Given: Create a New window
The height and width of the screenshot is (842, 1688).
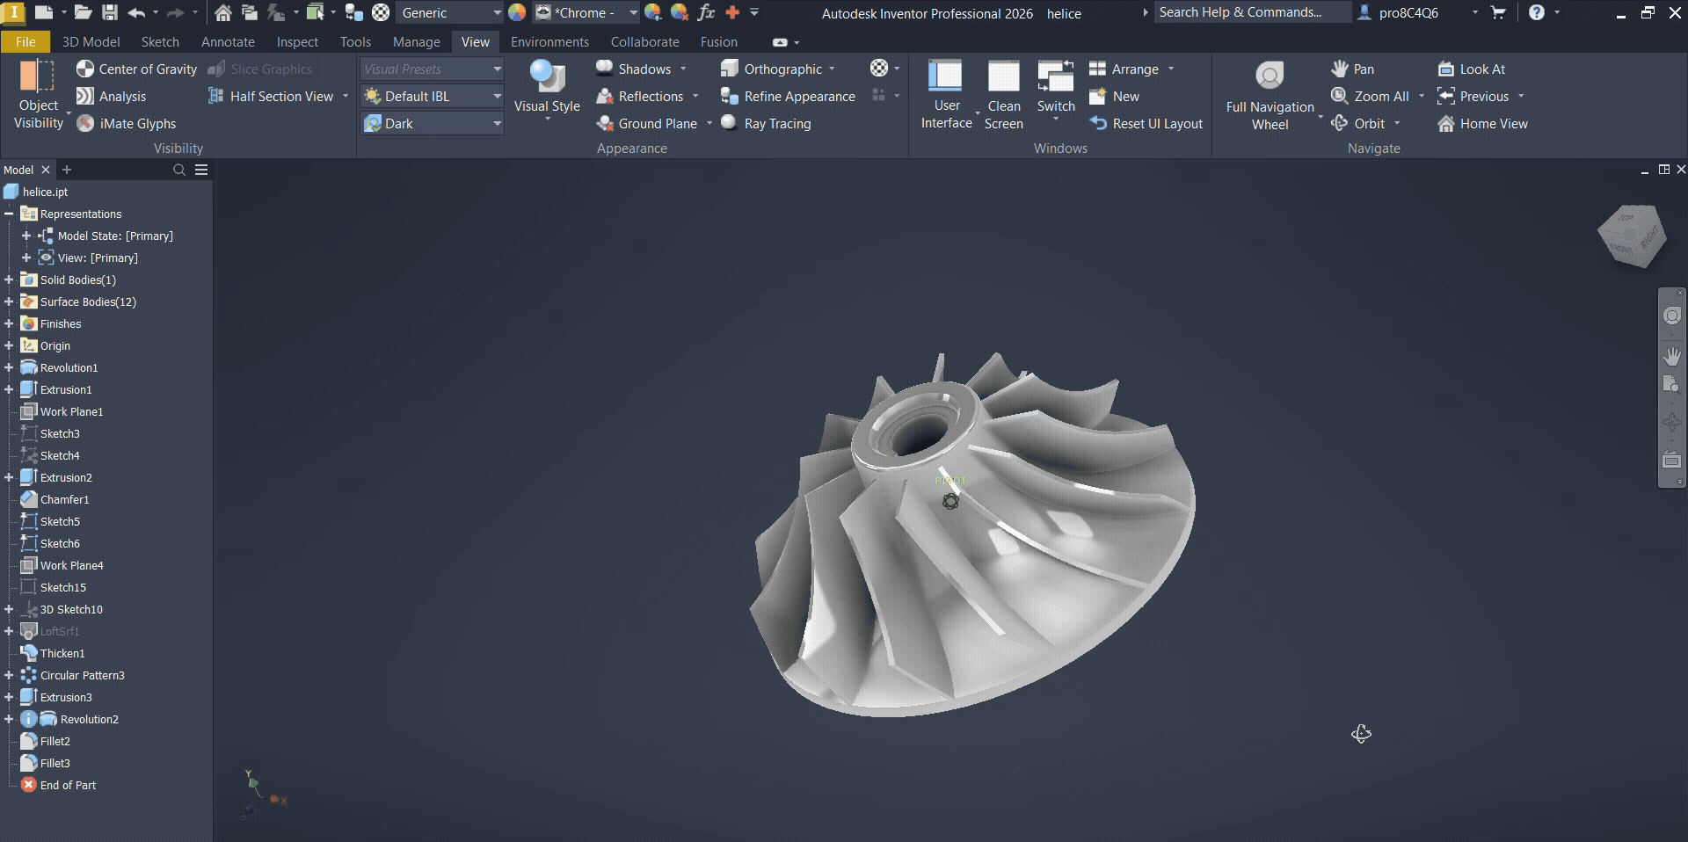Looking at the screenshot, I should tap(1114, 96).
